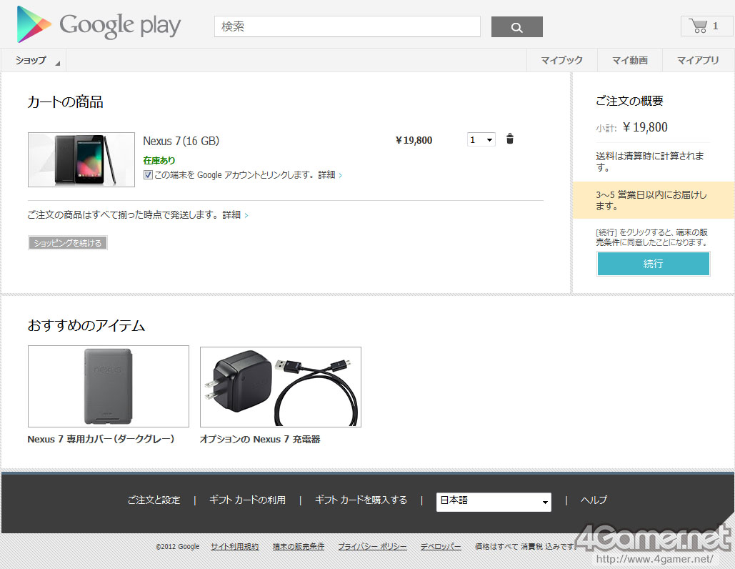Image resolution: width=735 pixels, height=569 pixels.
Task: Open the マイブック tab
Action: pyautogui.click(x=561, y=60)
